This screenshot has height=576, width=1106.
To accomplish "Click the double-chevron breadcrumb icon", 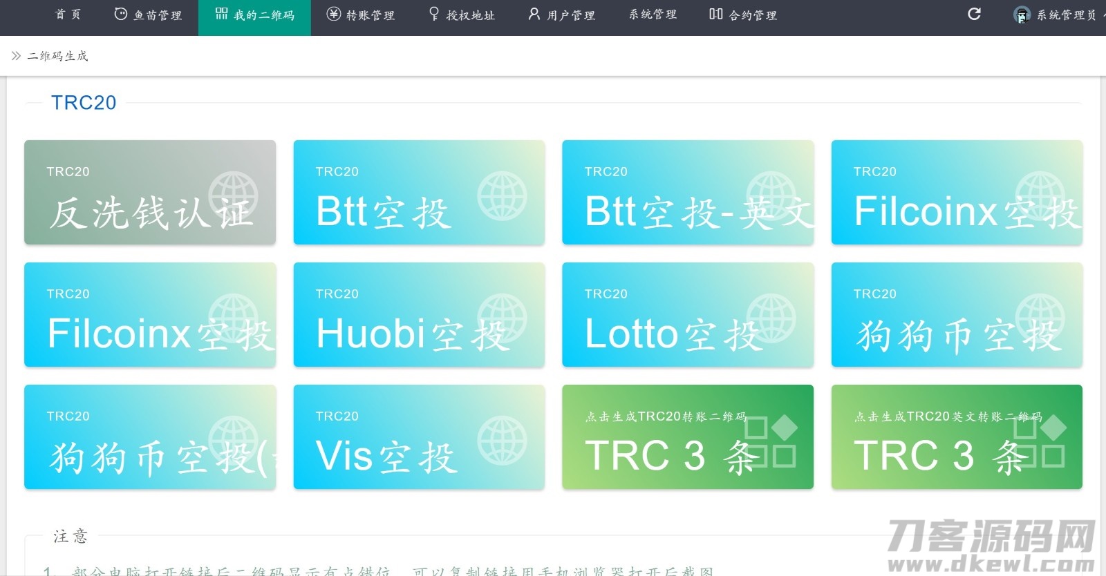I will [16, 56].
